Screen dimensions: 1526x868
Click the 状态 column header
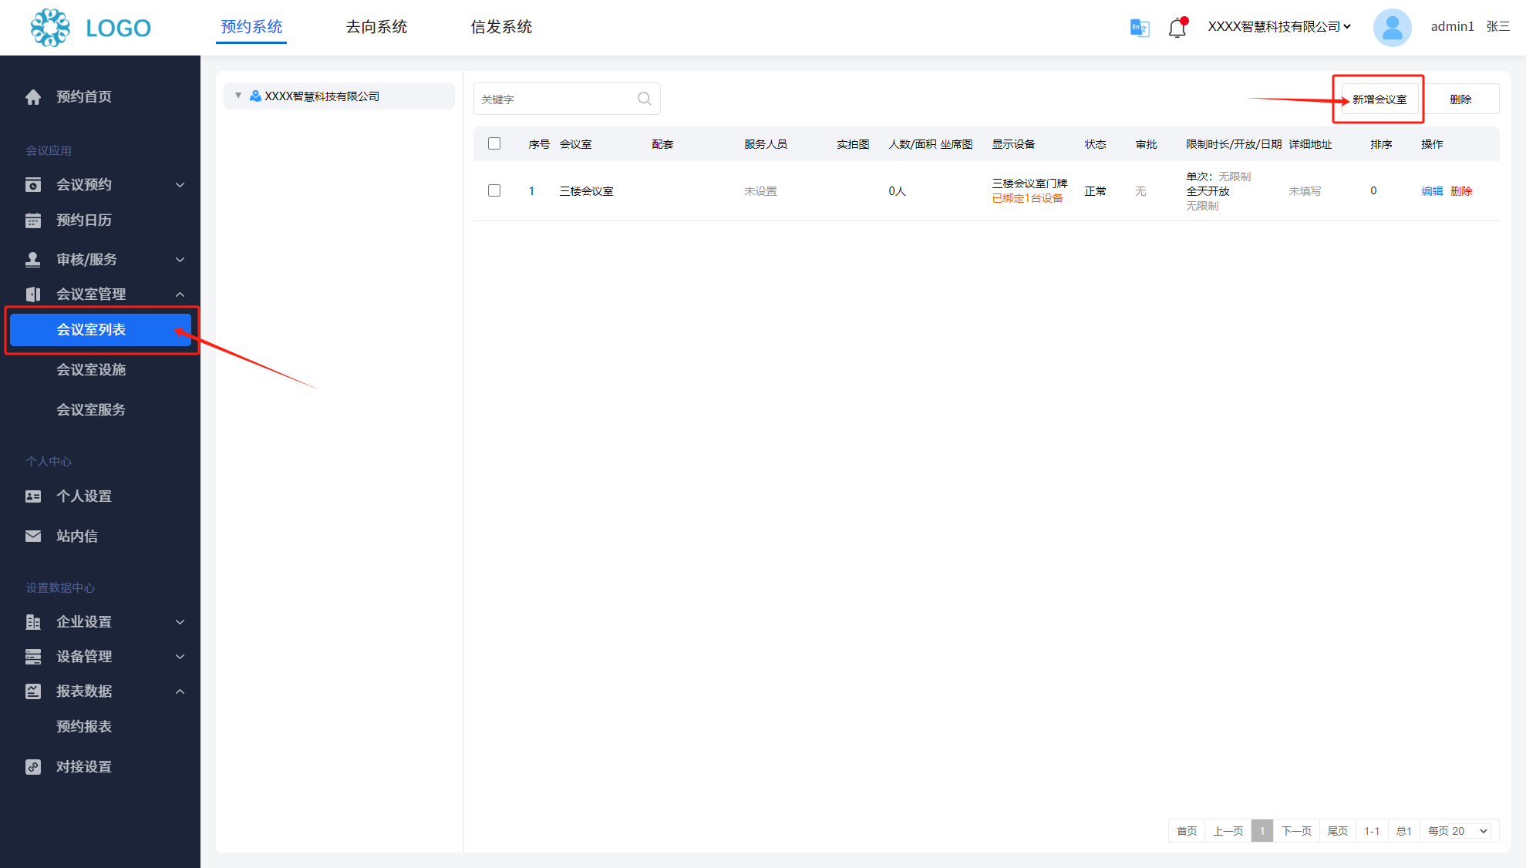pyautogui.click(x=1095, y=144)
